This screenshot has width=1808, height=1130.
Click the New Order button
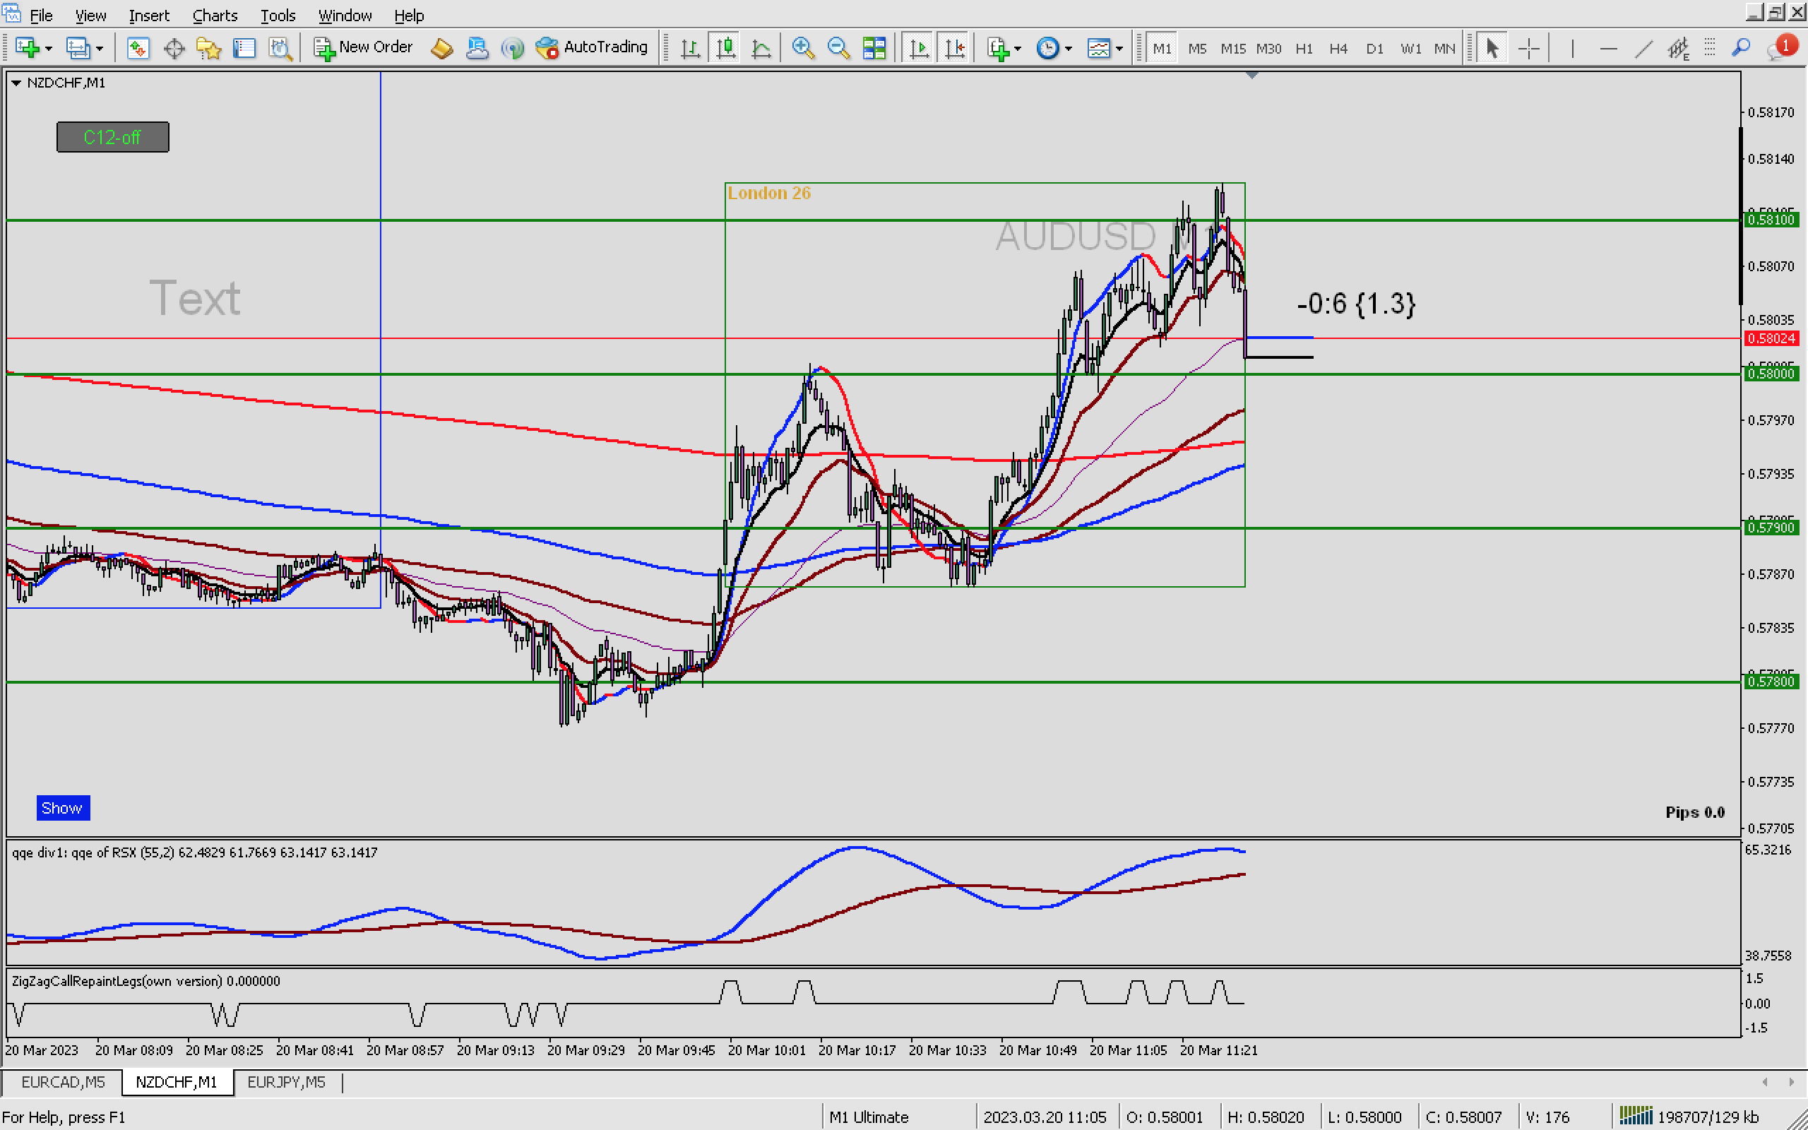tap(363, 47)
